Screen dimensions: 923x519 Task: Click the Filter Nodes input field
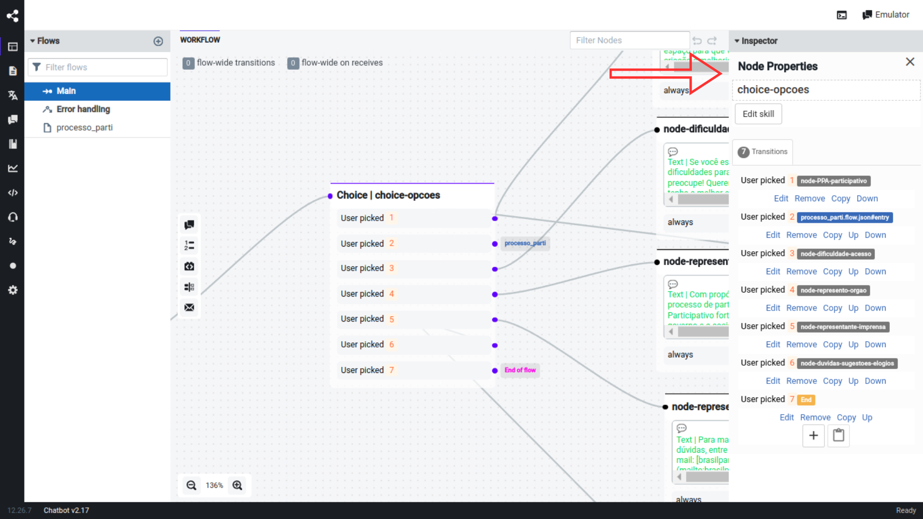(628, 40)
